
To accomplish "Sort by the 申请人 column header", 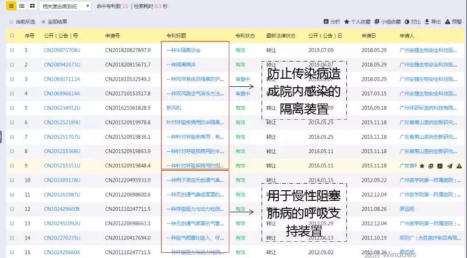I will coord(407,36).
